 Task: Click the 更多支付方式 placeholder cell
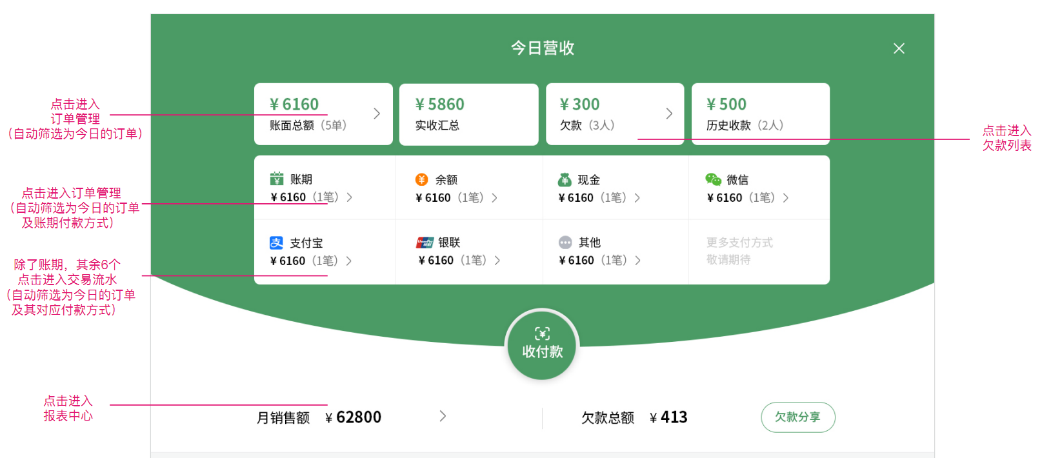pos(739,251)
